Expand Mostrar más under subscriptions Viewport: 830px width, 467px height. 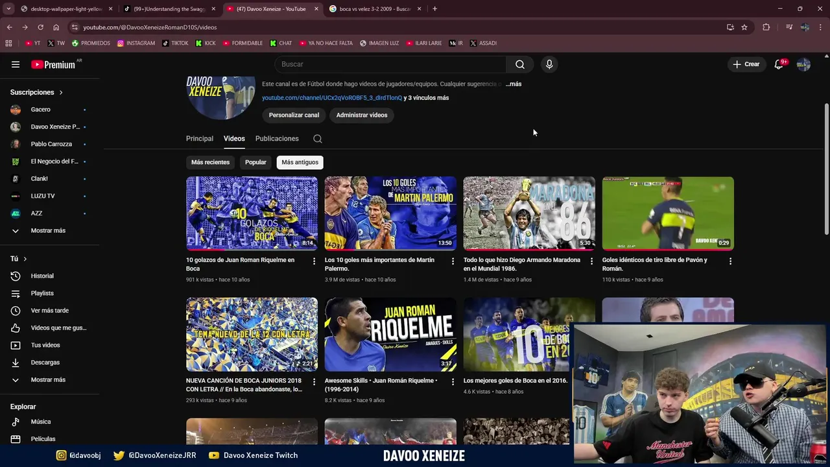(x=49, y=231)
